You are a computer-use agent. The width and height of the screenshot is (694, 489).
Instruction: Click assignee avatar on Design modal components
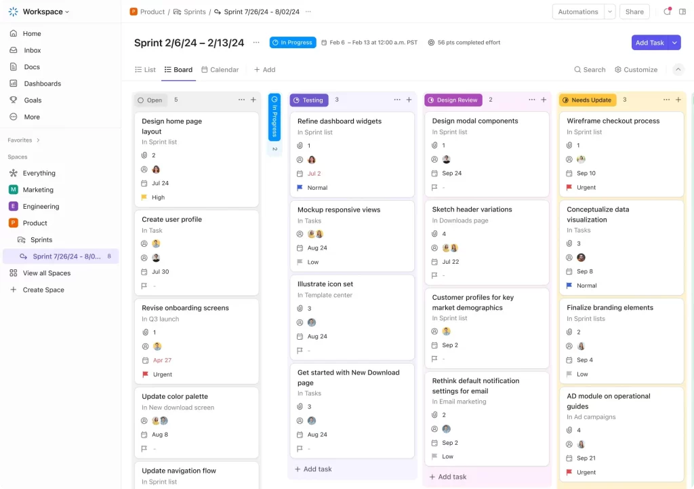[446, 159]
